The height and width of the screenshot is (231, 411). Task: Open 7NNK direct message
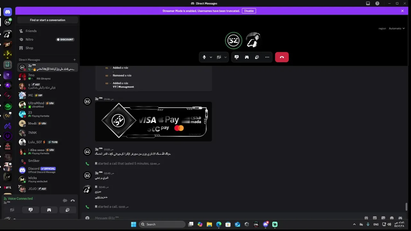click(47, 133)
